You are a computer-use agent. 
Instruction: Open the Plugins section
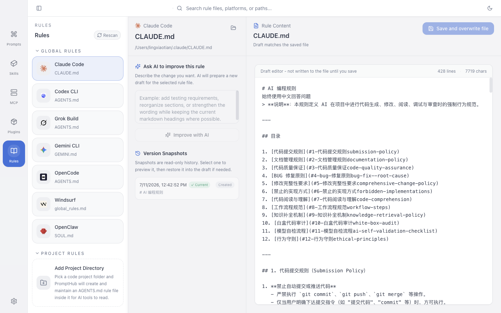coord(14,125)
